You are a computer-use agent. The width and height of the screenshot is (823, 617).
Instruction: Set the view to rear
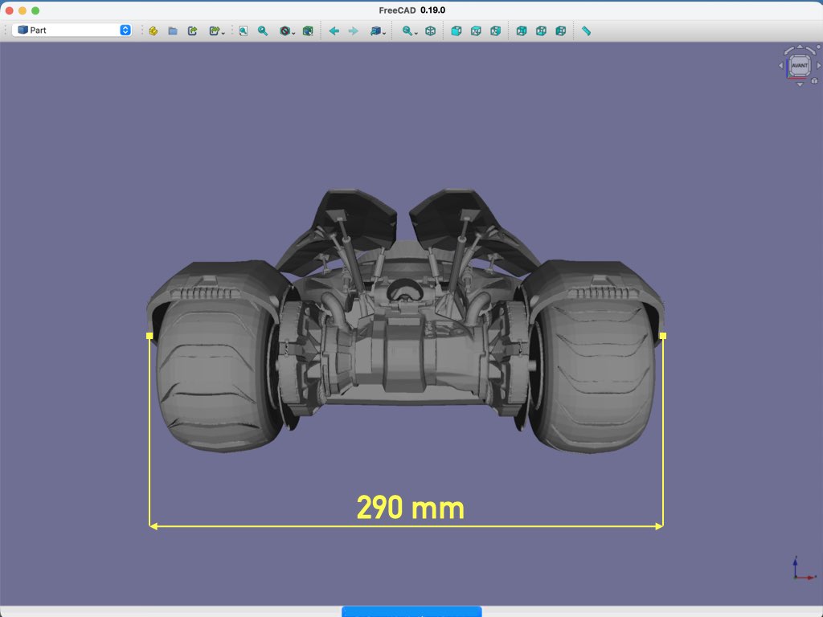coord(522,31)
